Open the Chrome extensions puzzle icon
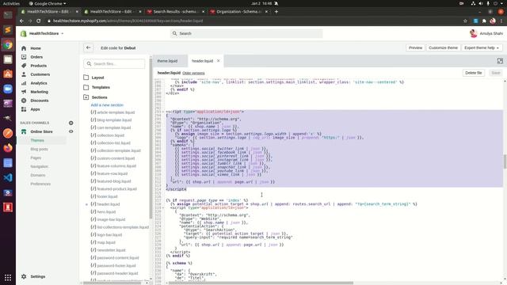Image resolution: width=507 pixels, height=285 pixels. point(484,21)
